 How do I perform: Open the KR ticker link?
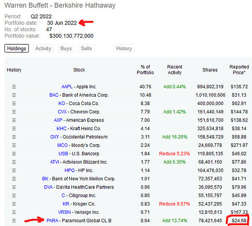point(66,204)
